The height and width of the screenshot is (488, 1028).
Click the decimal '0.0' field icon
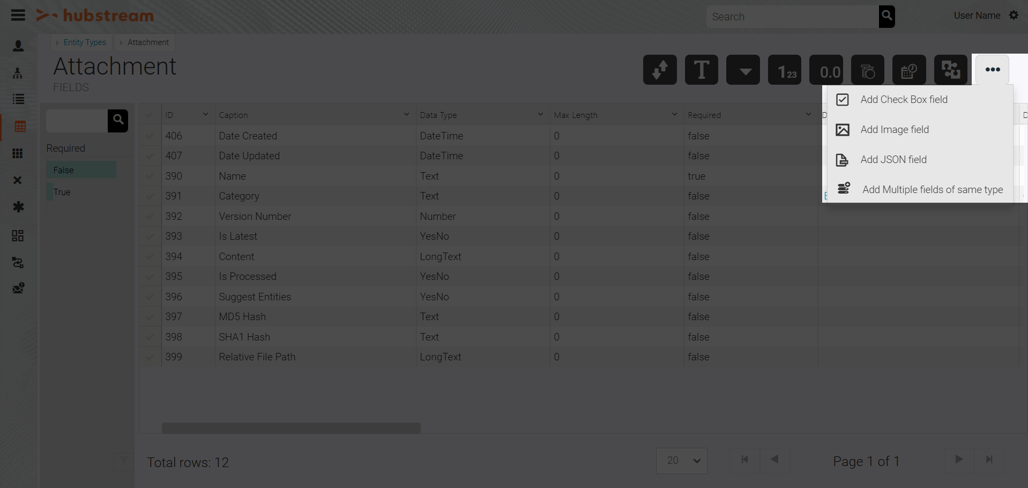coord(826,70)
